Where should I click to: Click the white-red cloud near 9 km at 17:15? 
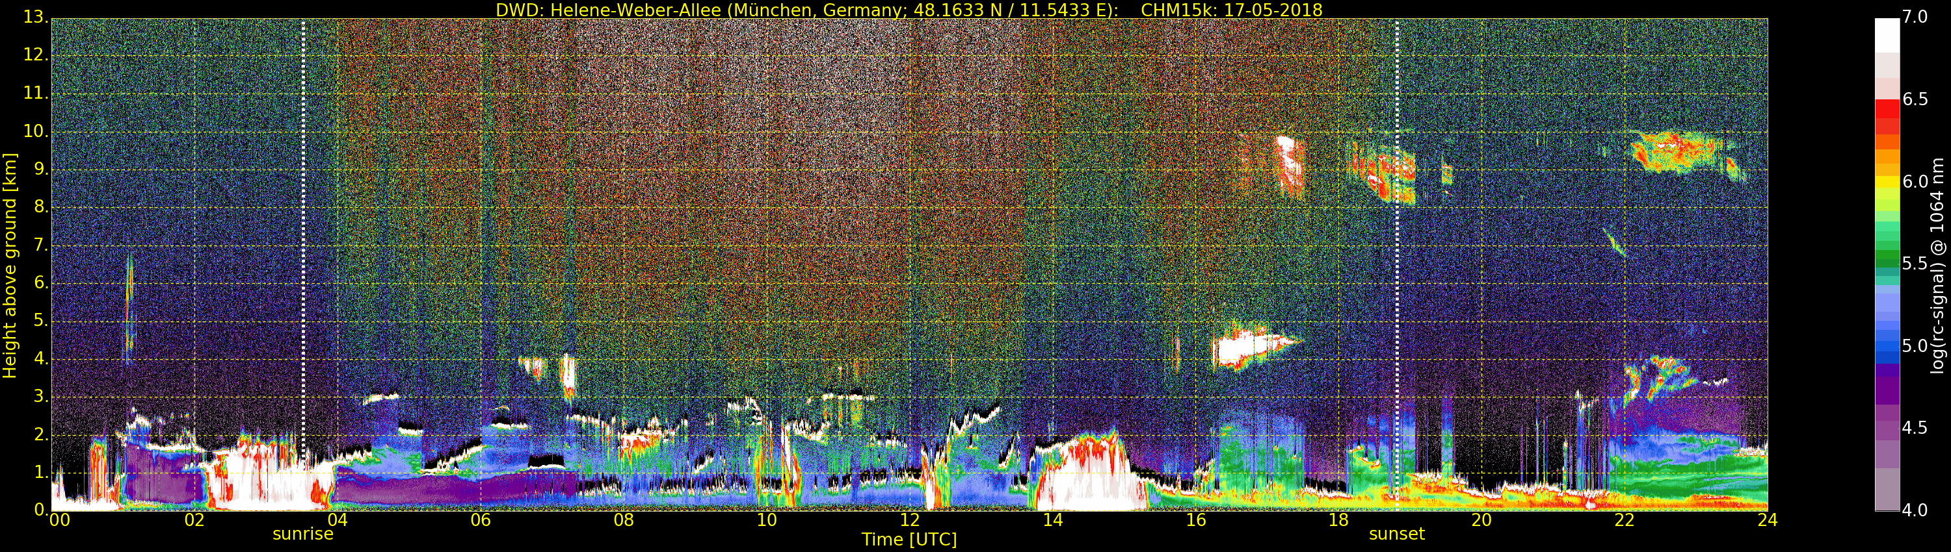pos(1290,165)
